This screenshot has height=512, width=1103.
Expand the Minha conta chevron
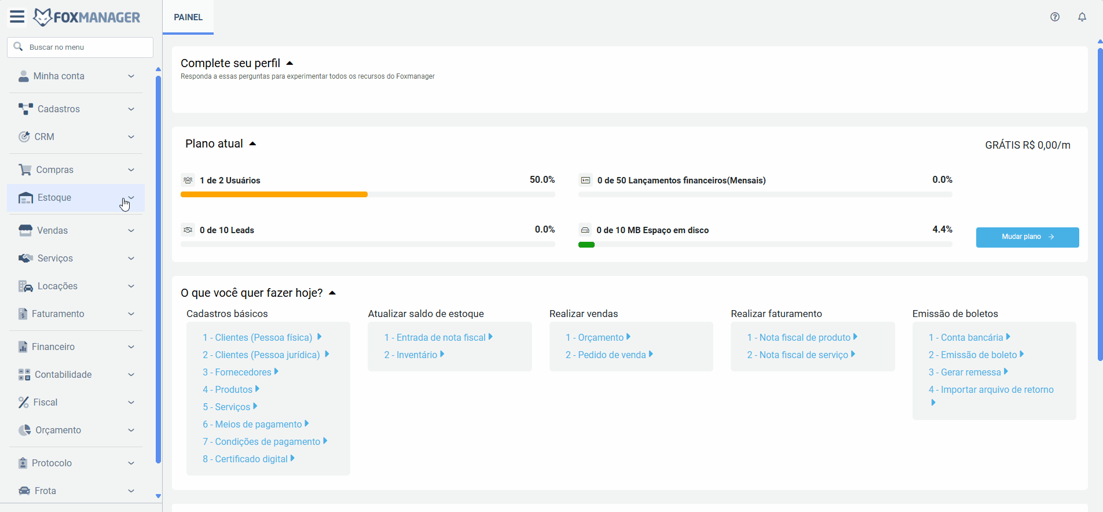pyautogui.click(x=131, y=76)
